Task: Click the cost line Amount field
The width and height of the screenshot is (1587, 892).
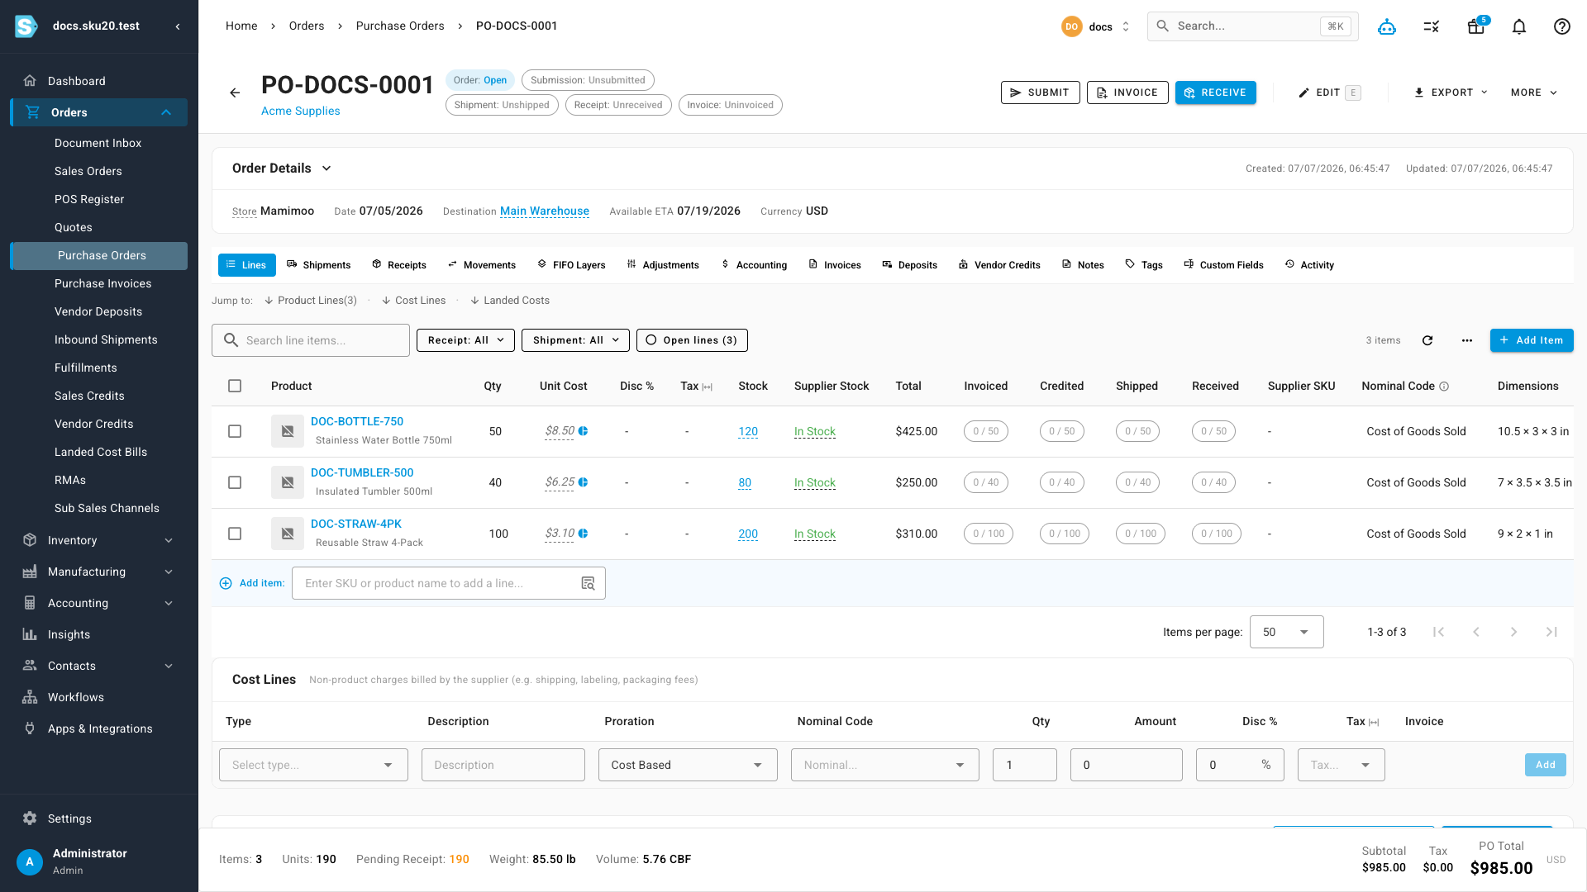Action: [x=1126, y=765]
